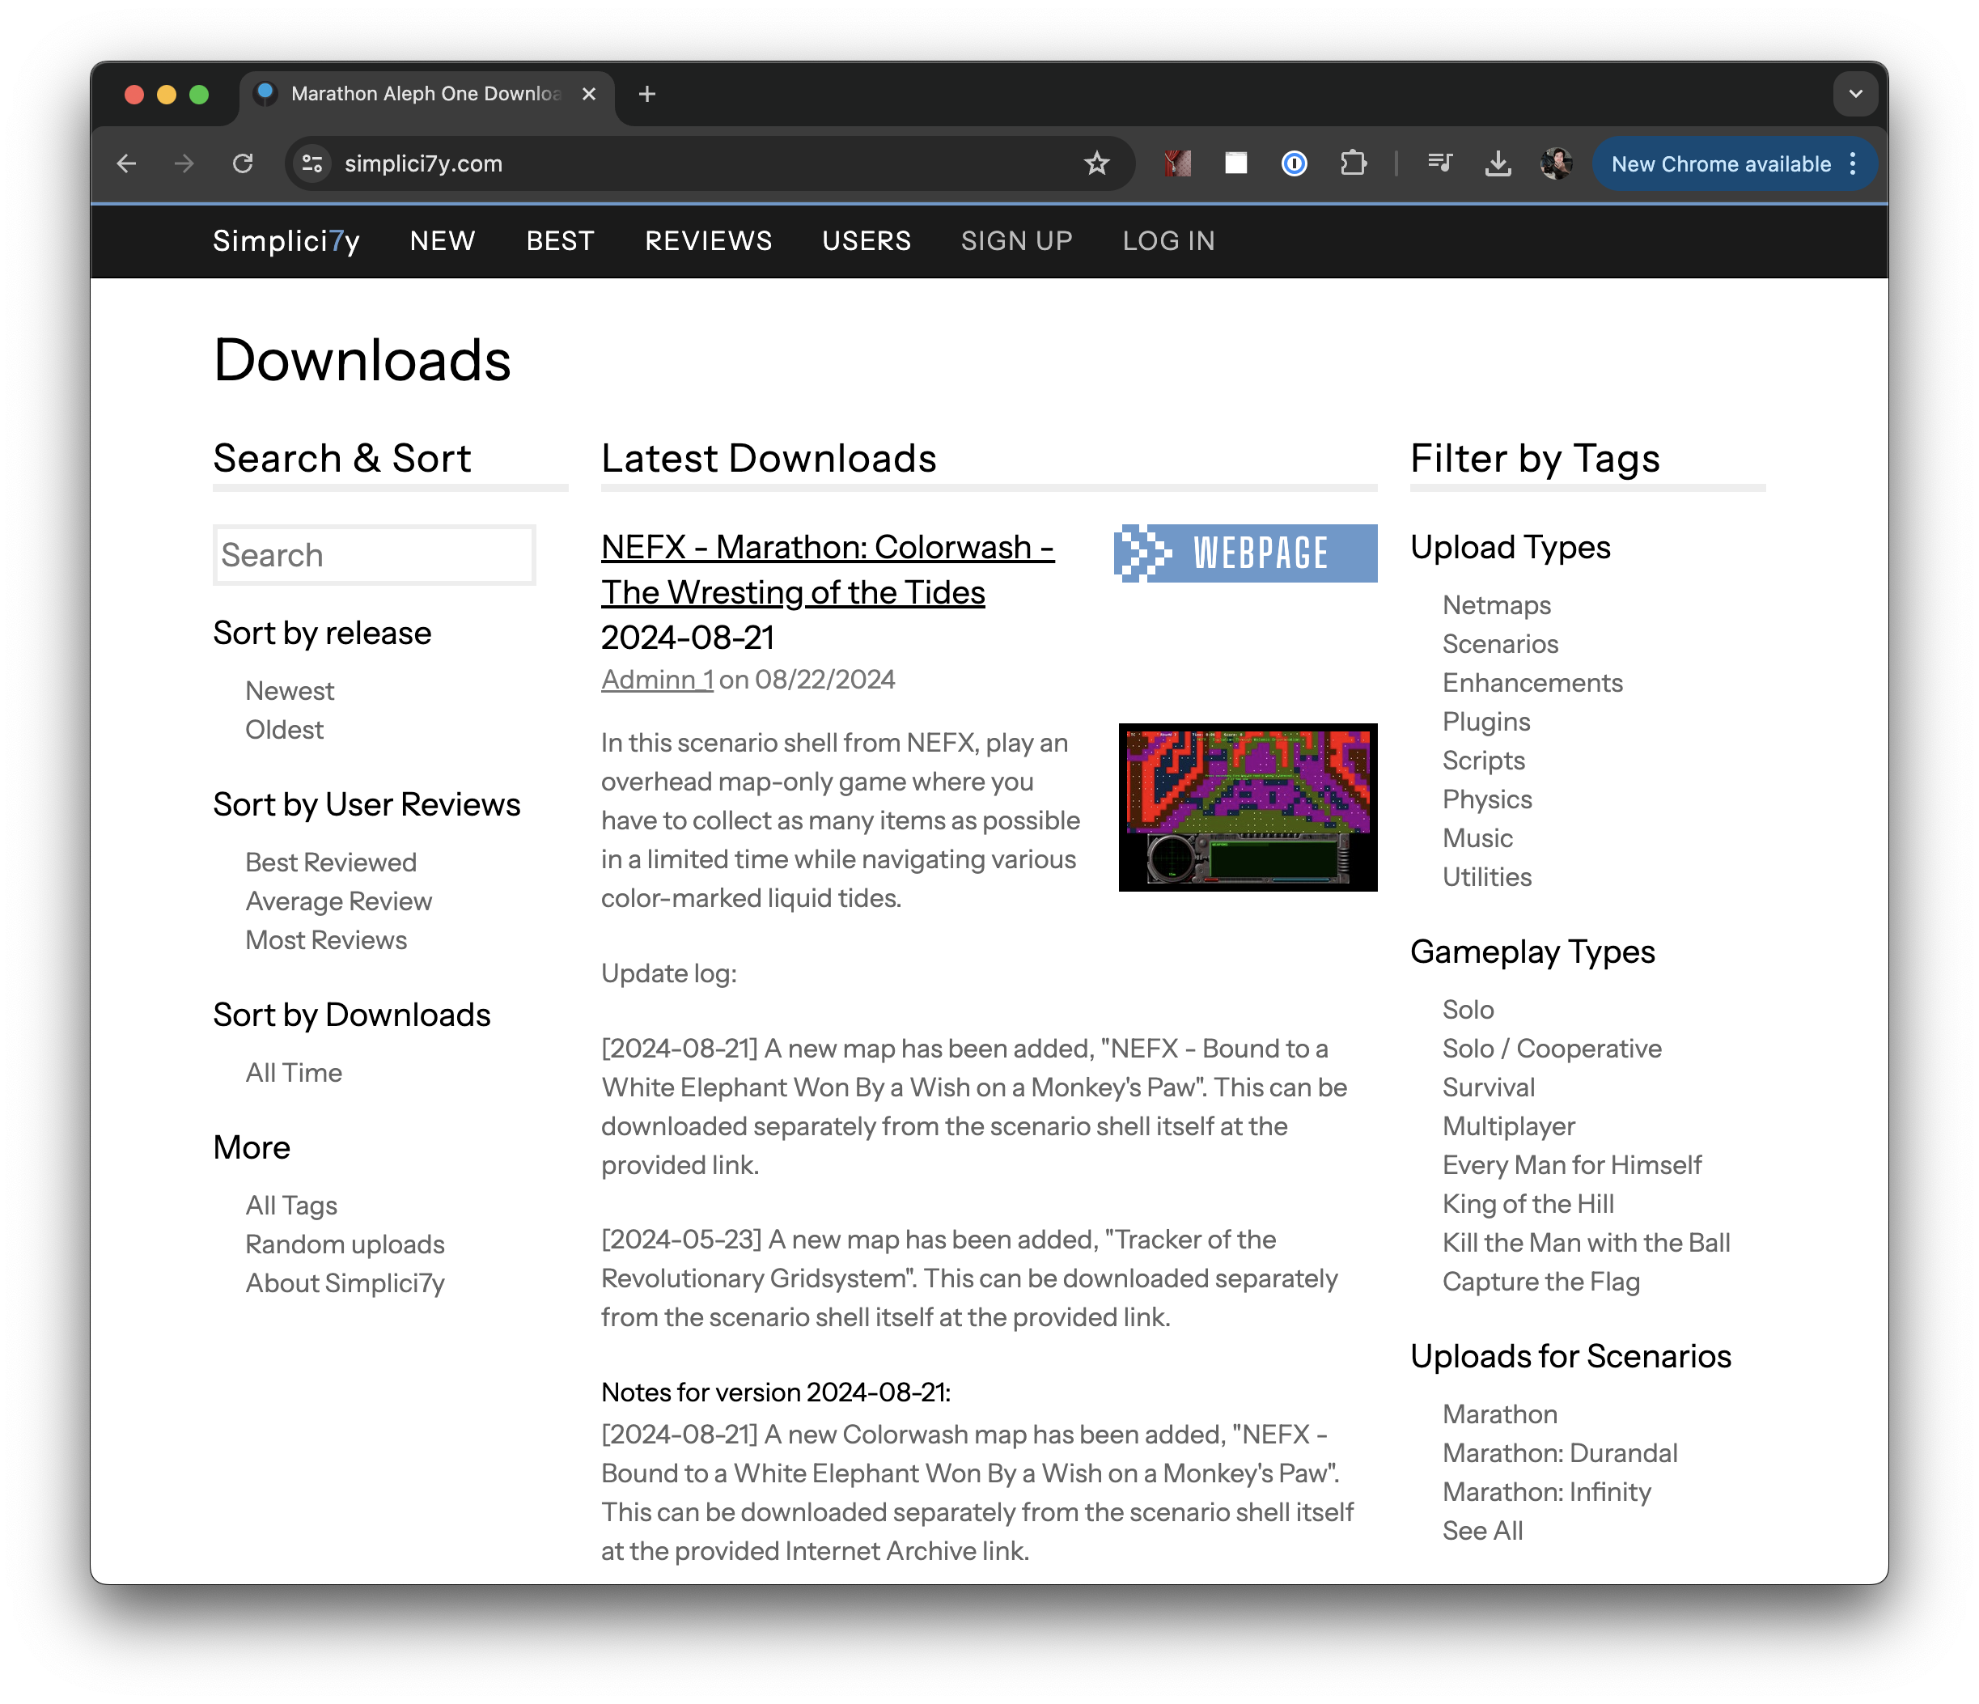Click the browser back arrow
This screenshot has height=1704, width=1979.
126,163
